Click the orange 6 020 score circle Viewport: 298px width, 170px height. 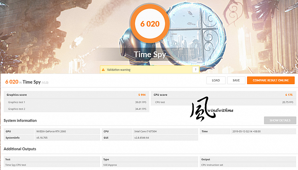pos(150,24)
